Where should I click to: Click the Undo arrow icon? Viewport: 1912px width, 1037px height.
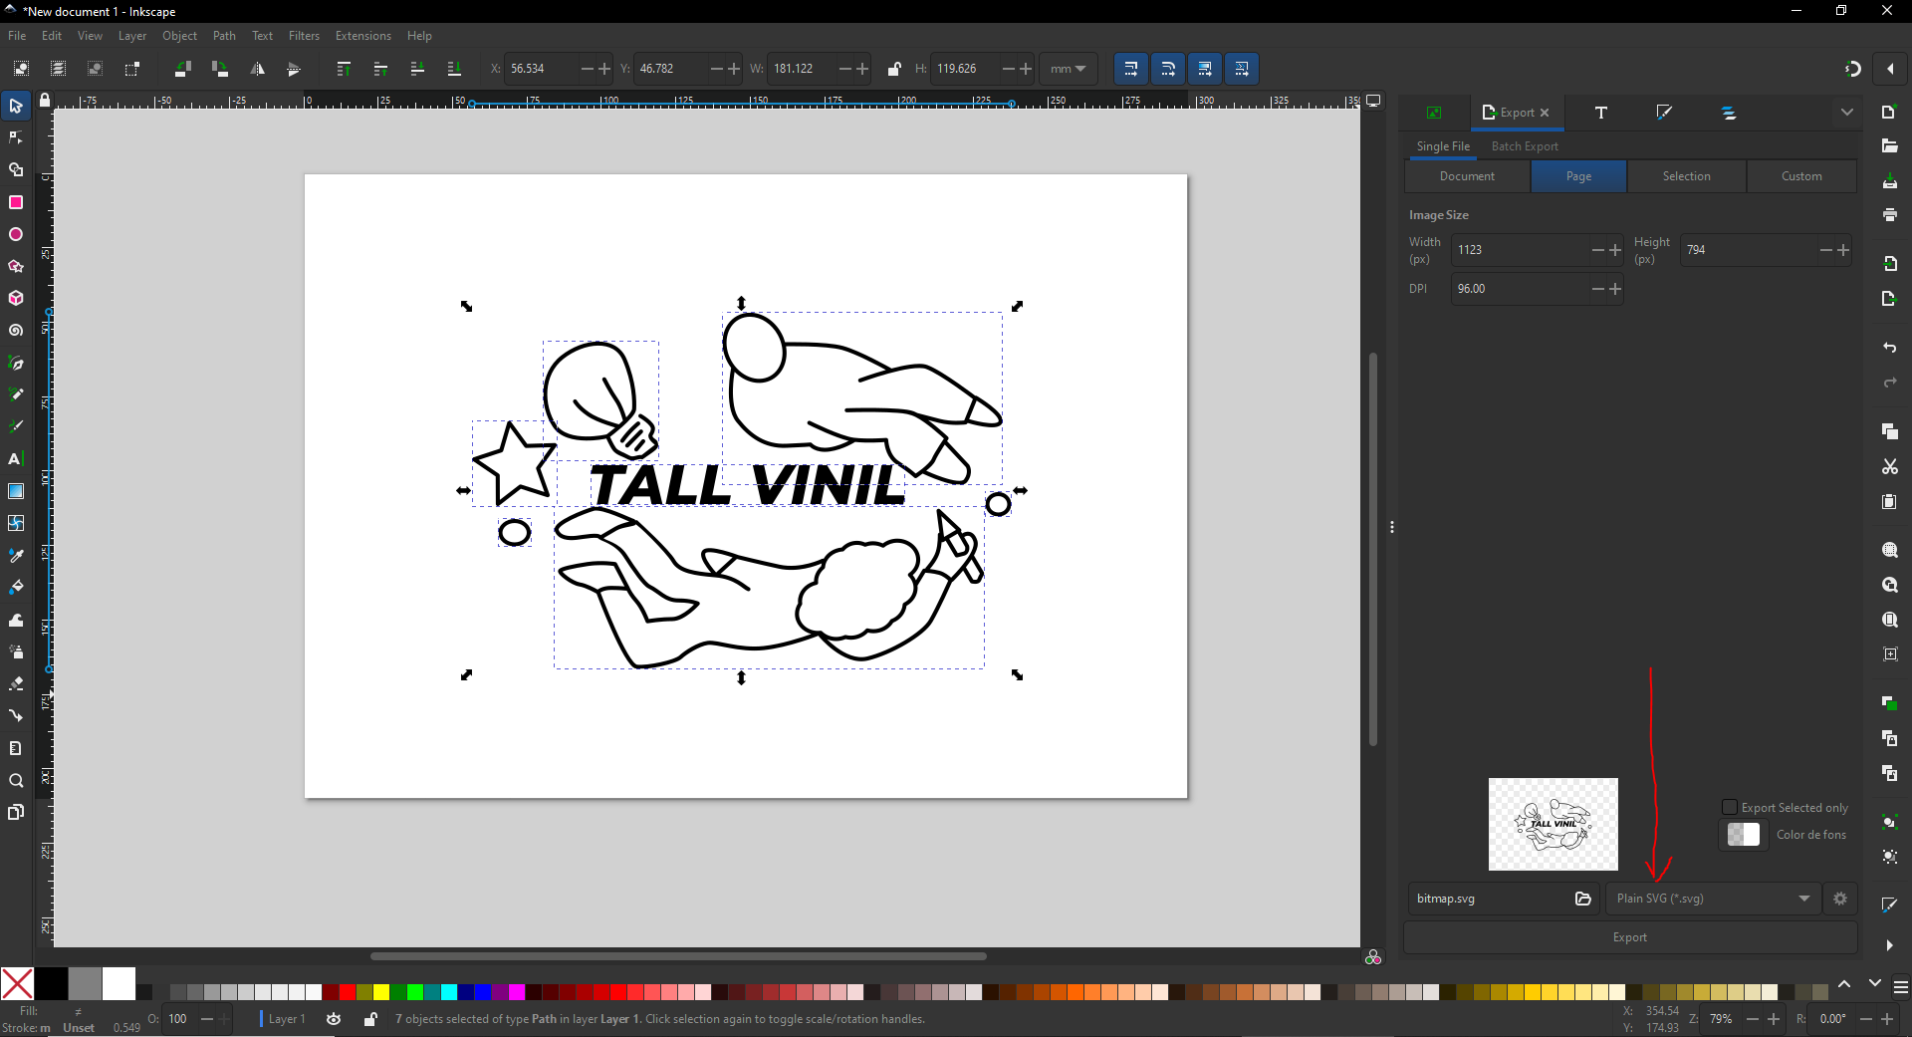[1889, 348]
